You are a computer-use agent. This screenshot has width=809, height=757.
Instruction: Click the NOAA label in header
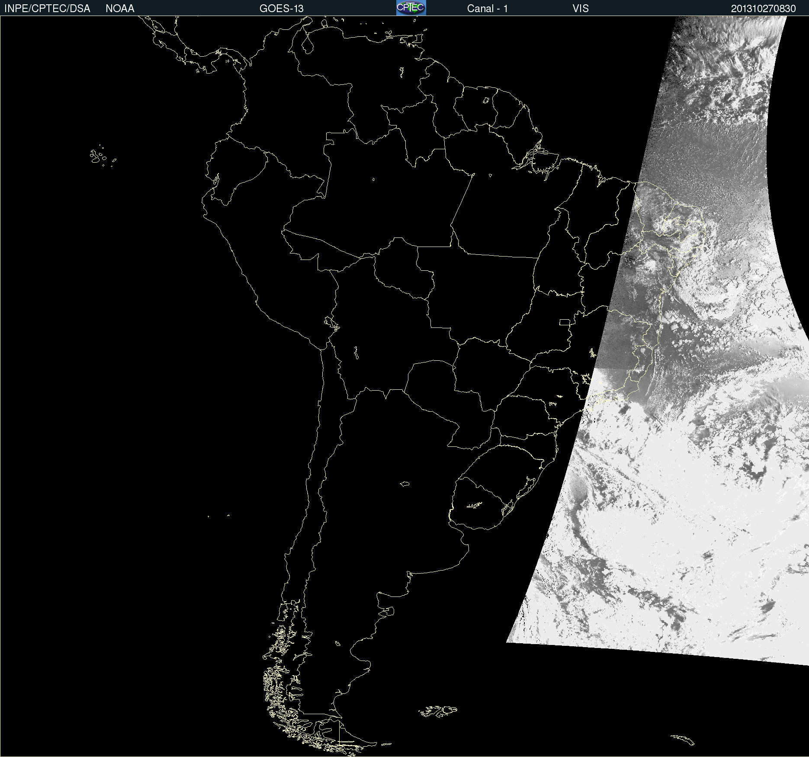(120, 9)
